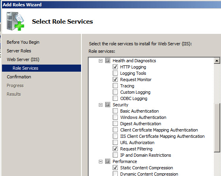Enable URL Authorization checkbox

pos(115,143)
